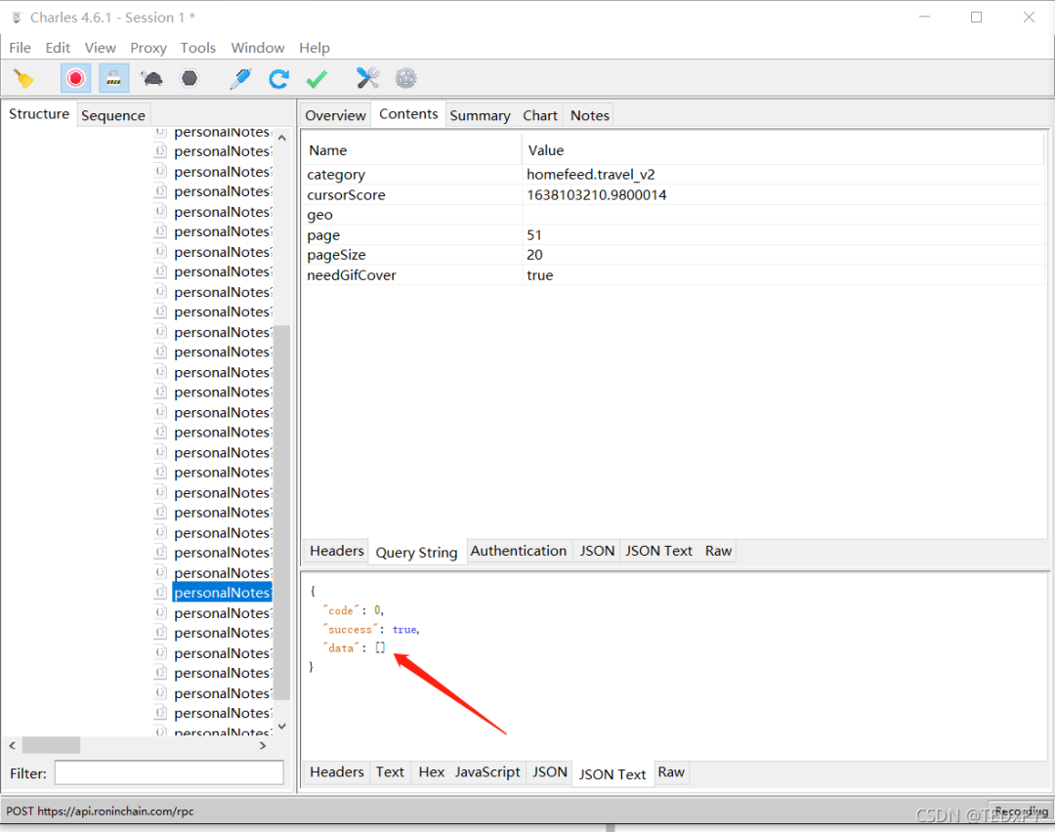Open the View menu
The image size is (1055, 832).
(x=101, y=48)
